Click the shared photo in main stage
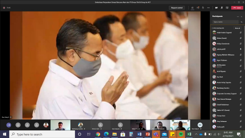The width and height of the screenshot is (245, 138). coord(105,65)
